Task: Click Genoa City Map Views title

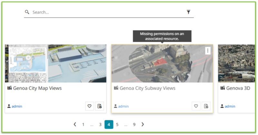Action: [x=37, y=88]
